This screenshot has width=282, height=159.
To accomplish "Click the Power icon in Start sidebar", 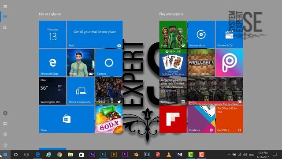I will (x=5, y=145).
